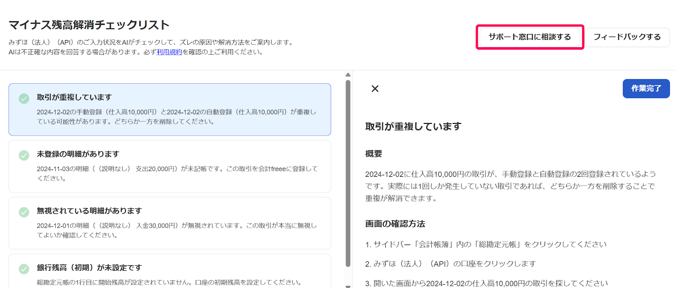
Task: Click description text about 2024-11-03の明細 支出20,000円
Action: point(177,173)
